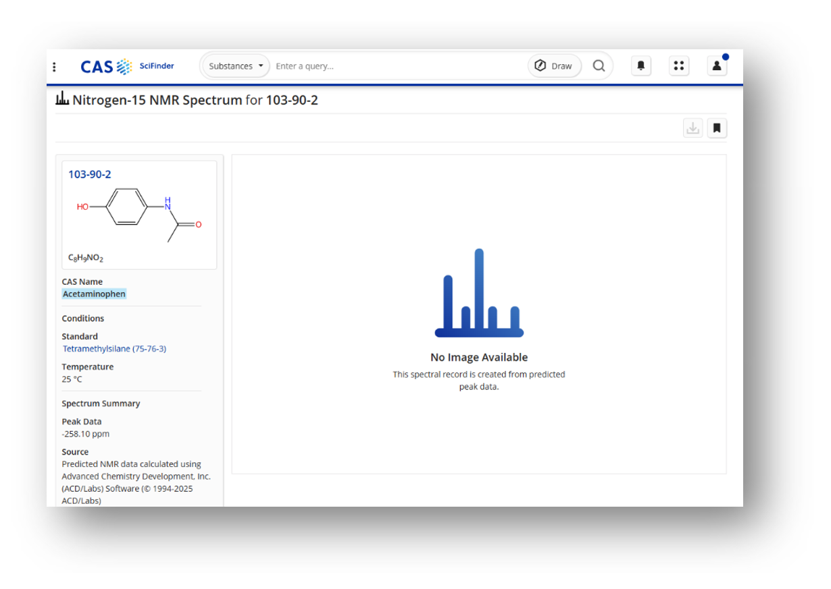Run search with magnifier icon
This screenshot has width=831, height=589.
click(x=599, y=66)
